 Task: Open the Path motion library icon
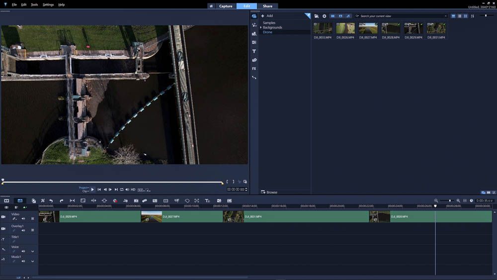[x=254, y=78]
